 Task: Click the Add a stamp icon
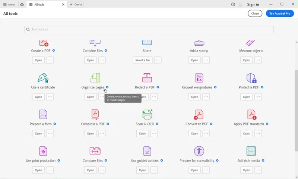(199, 43)
